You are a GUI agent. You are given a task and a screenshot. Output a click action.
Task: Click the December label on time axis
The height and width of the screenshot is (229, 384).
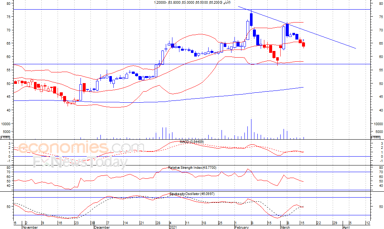(102, 228)
